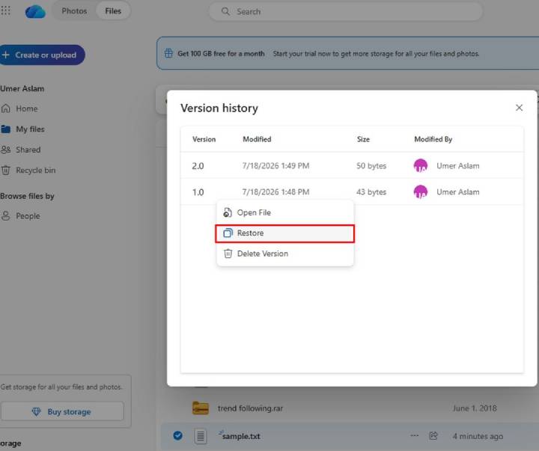Select version 1.0 row

click(x=352, y=191)
